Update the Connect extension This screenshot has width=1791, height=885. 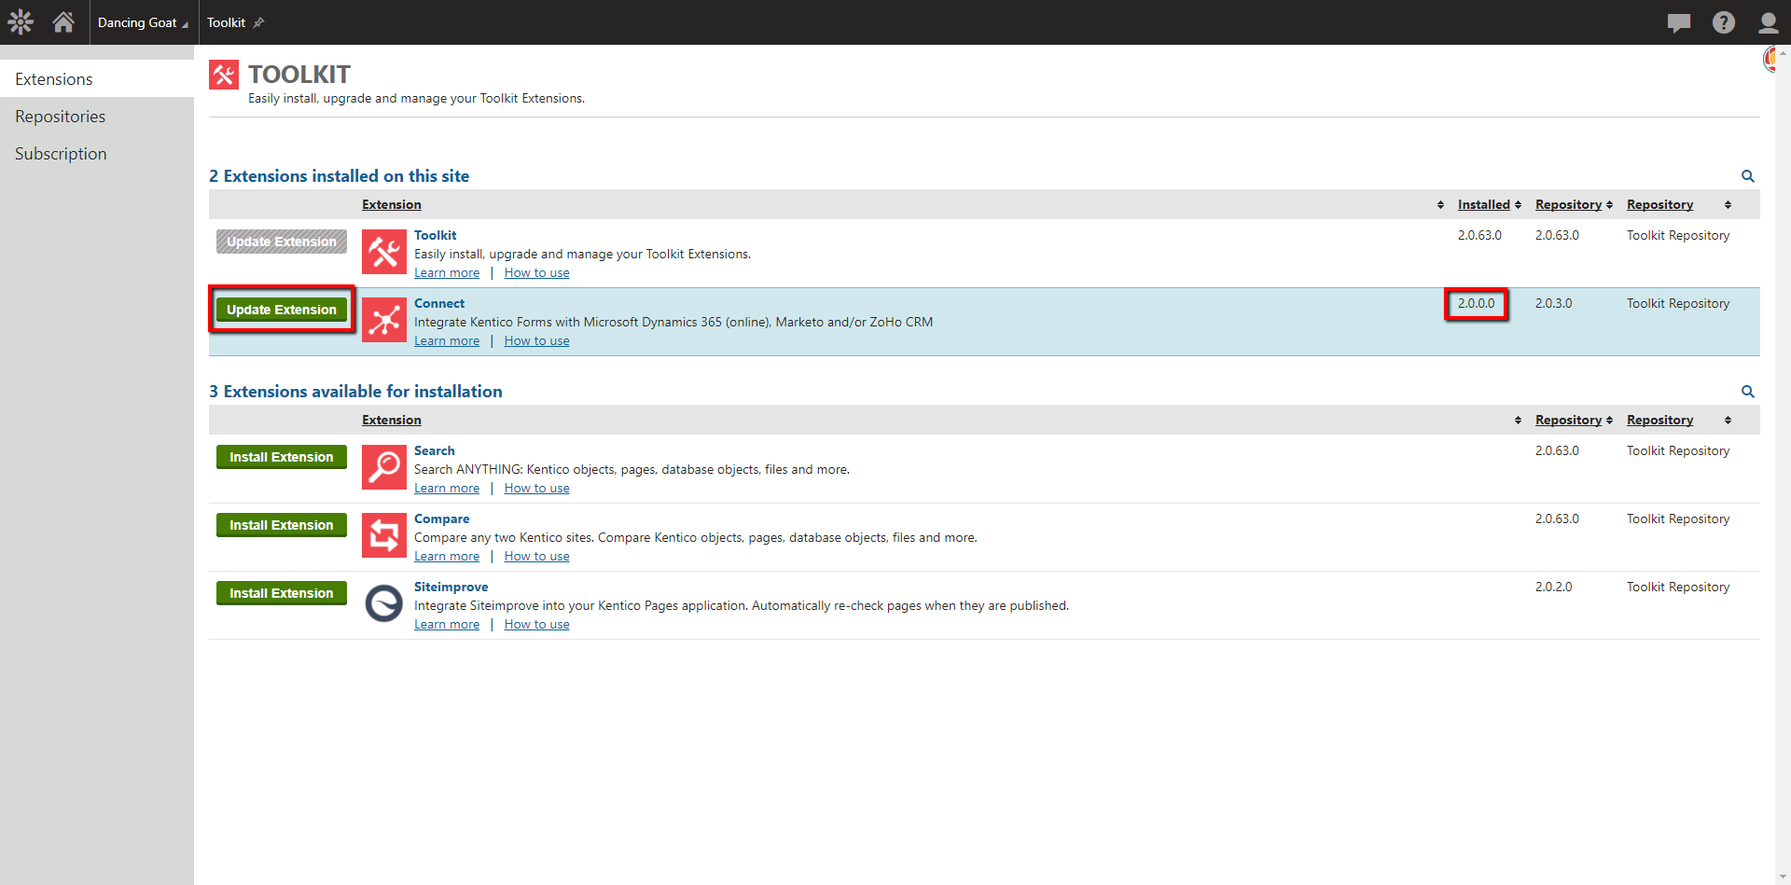coord(282,310)
